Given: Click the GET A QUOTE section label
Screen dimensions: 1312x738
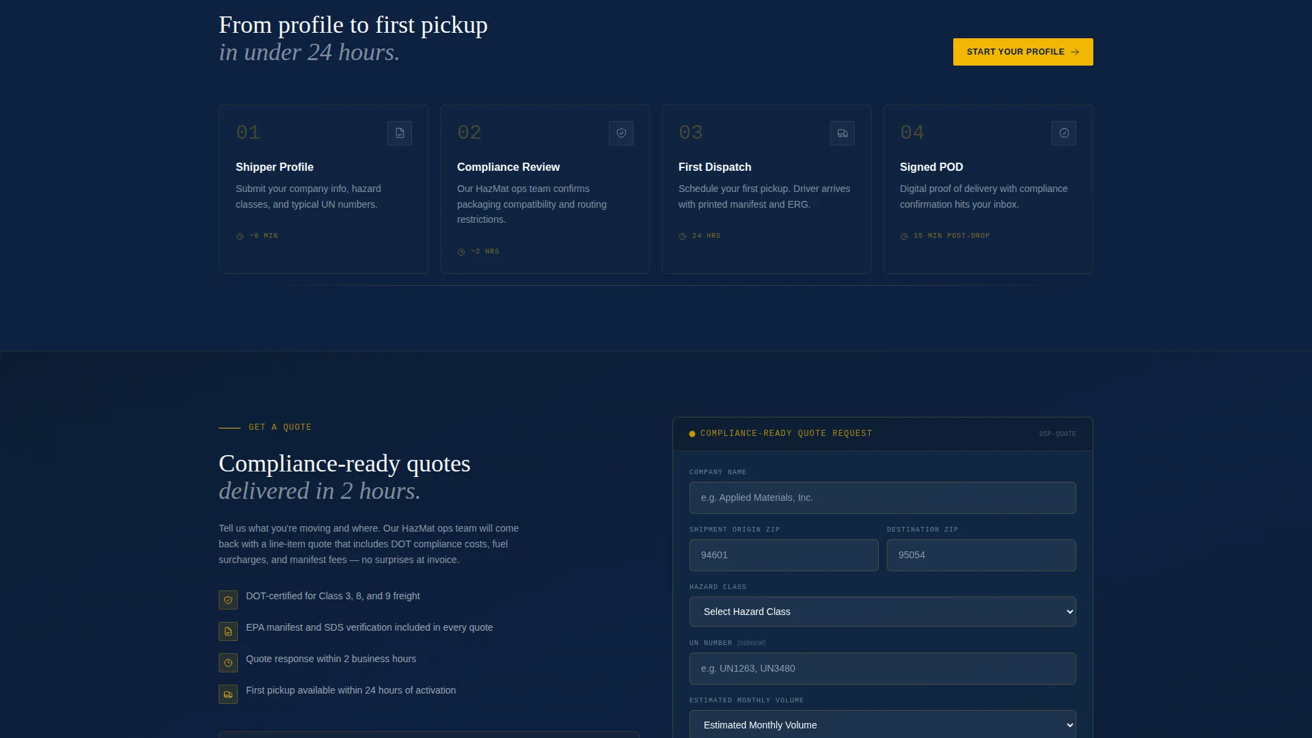Looking at the screenshot, I should point(280,427).
